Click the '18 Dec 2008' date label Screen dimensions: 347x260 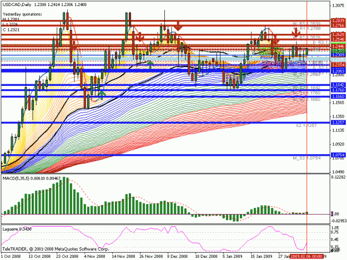[206, 256]
